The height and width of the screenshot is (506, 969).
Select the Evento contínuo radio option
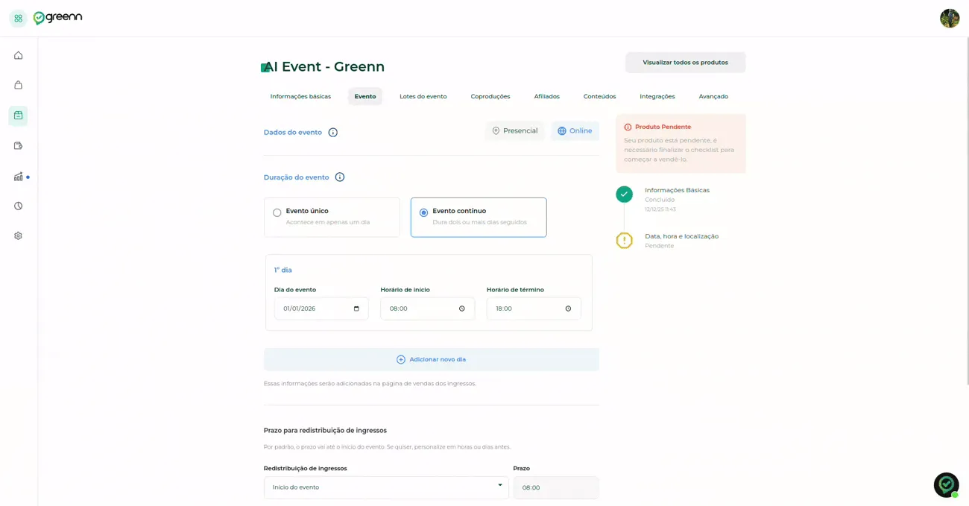click(x=423, y=212)
